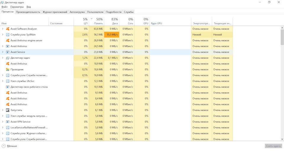Screen dimensions: 284x151
Task: Click the Журнал событий service icon
Action: pos(8,133)
